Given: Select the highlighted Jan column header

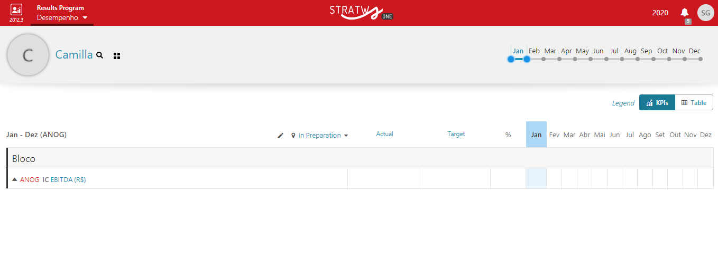Looking at the screenshot, I should click(536, 135).
